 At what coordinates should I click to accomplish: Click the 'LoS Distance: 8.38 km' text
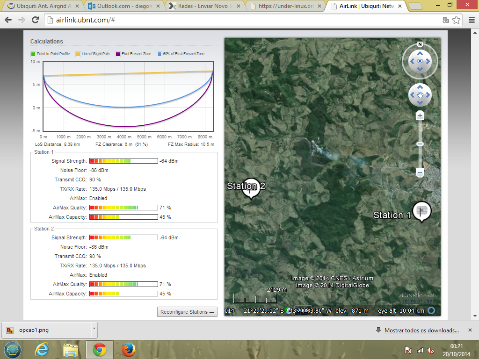pos(58,144)
